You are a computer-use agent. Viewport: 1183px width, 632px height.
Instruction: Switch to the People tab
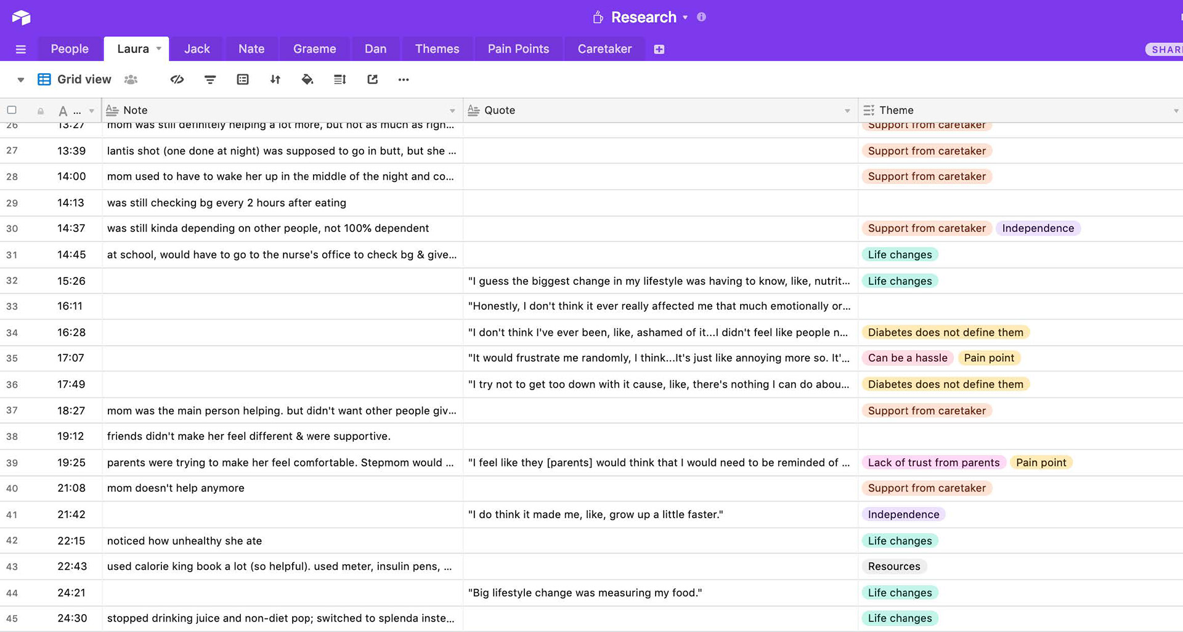tap(70, 49)
